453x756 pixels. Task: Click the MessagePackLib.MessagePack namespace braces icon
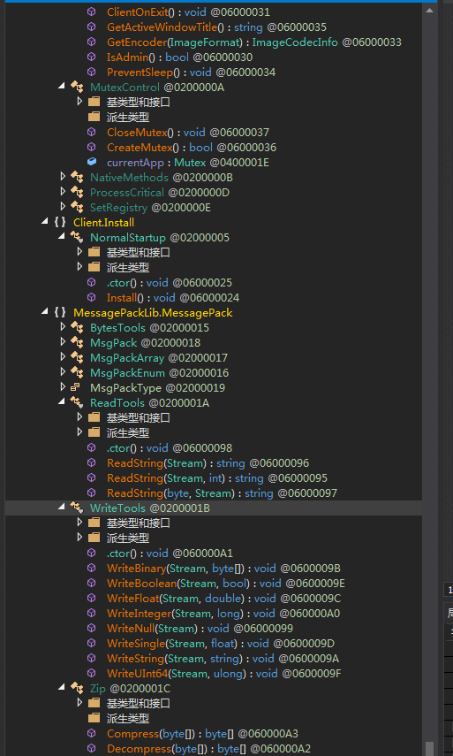click(x=60, y=312)
